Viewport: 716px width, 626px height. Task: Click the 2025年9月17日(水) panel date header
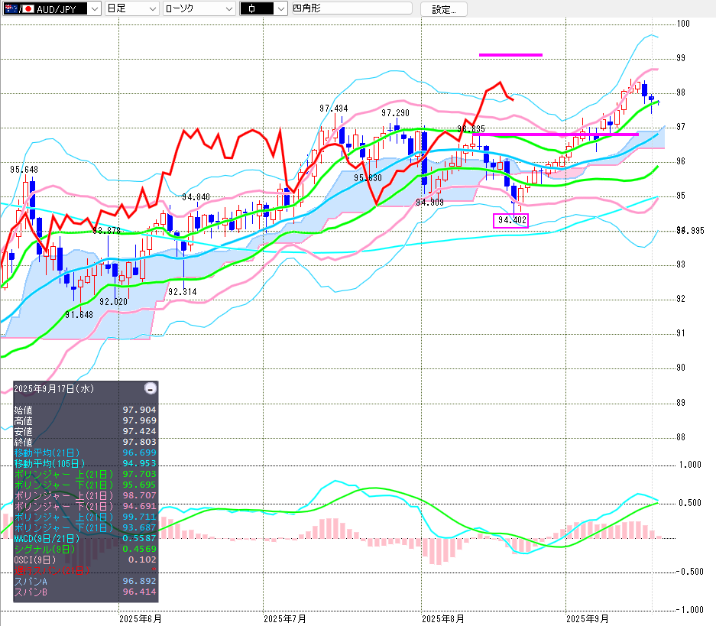pyautogui.click(x=53, y=389)
